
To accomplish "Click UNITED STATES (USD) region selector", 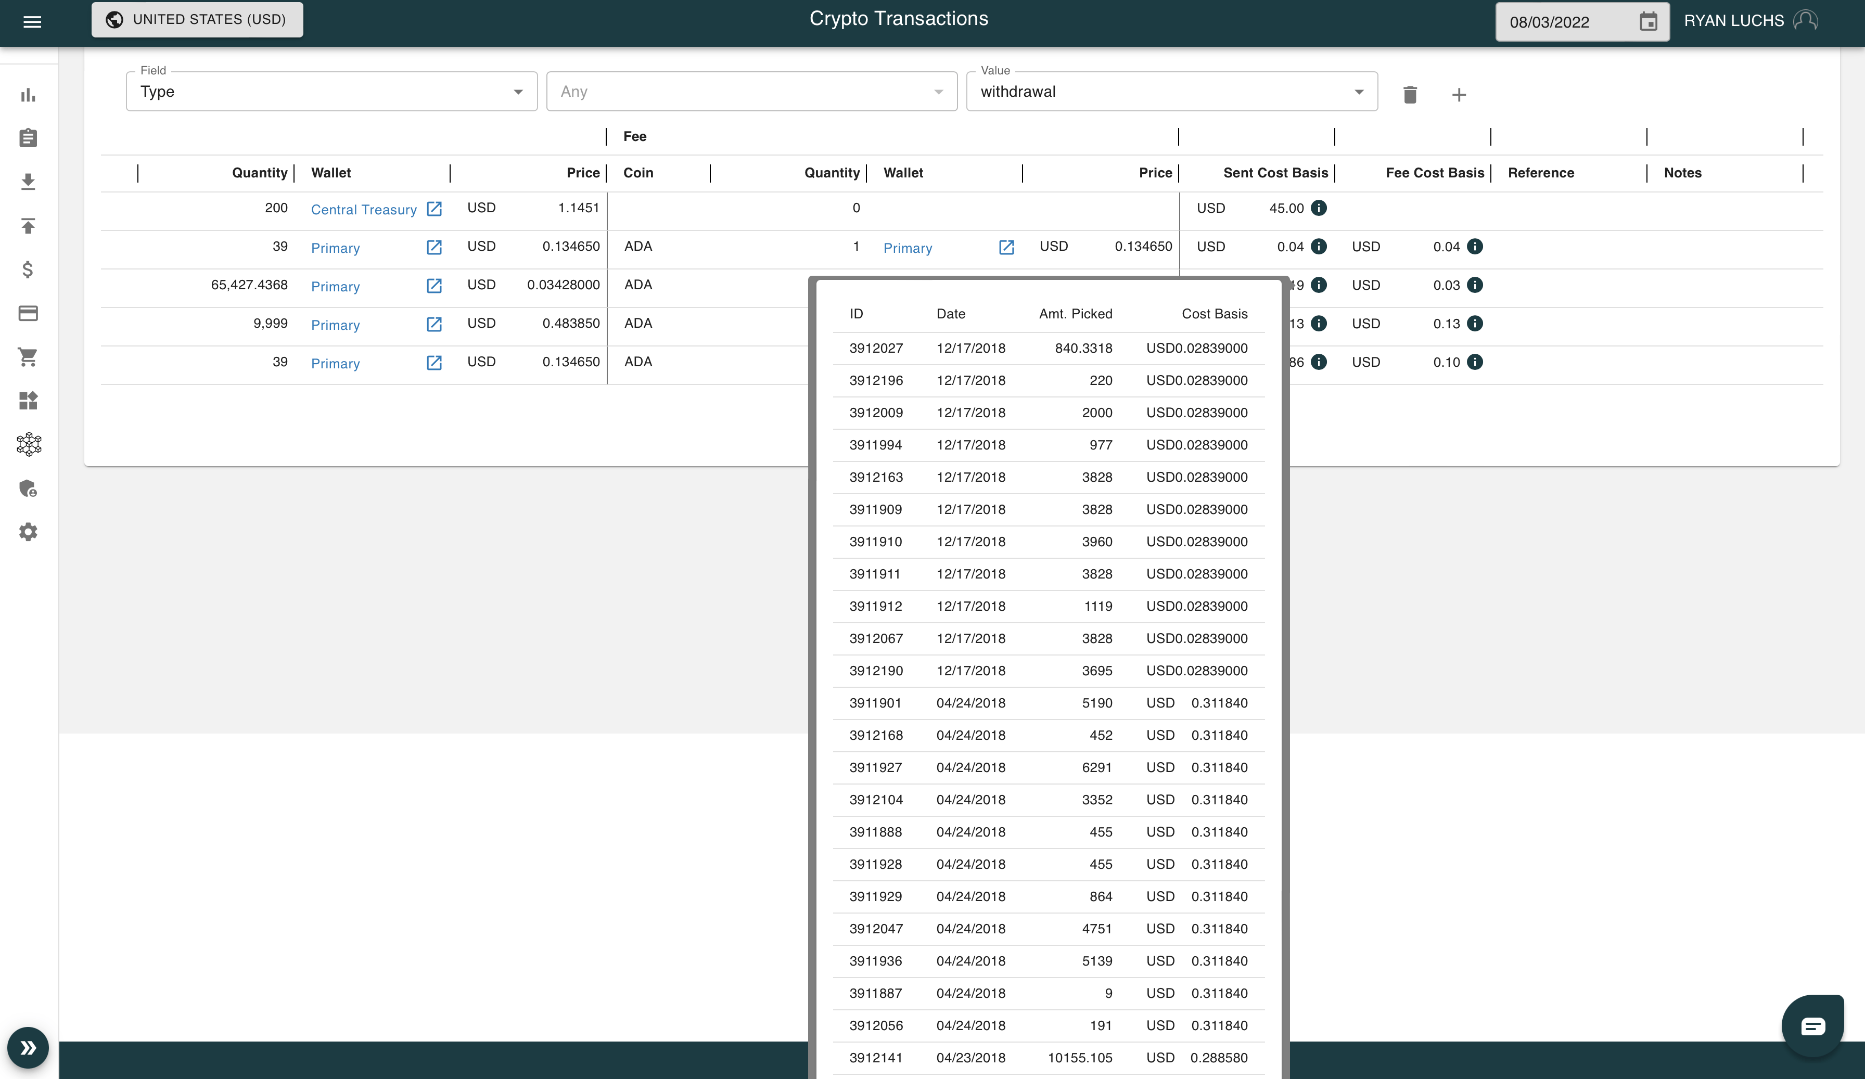I will coord(197,20).
